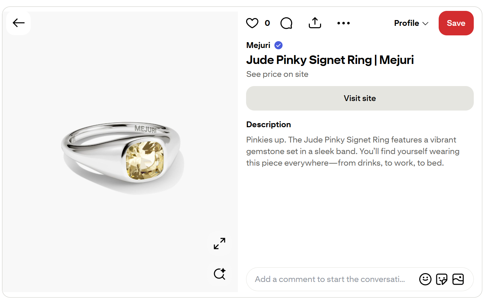Image resolution: width=484 pixels, height=301 pixels.
Task: Add a sticker to your comment
Action: (x=442, y=279)
